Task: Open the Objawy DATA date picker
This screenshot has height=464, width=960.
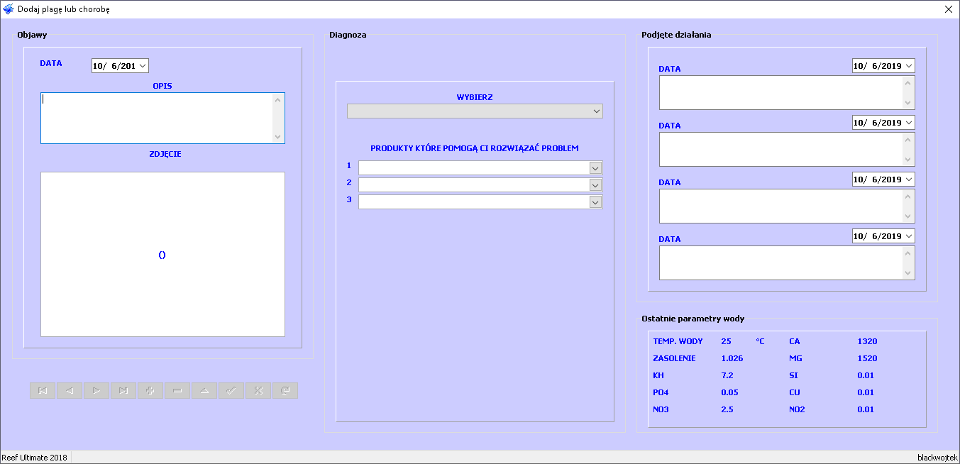Action: pos(143,66)
